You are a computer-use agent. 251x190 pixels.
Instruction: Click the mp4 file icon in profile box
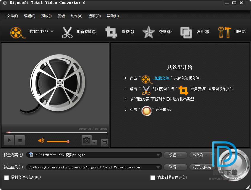click(x=31, y=154)
